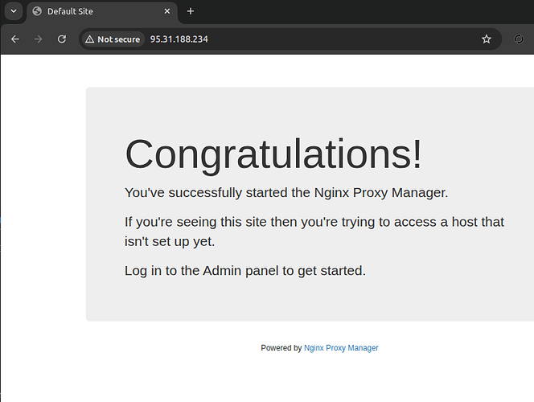Reload the current page

pyautogui.click(x=61, y=39)
